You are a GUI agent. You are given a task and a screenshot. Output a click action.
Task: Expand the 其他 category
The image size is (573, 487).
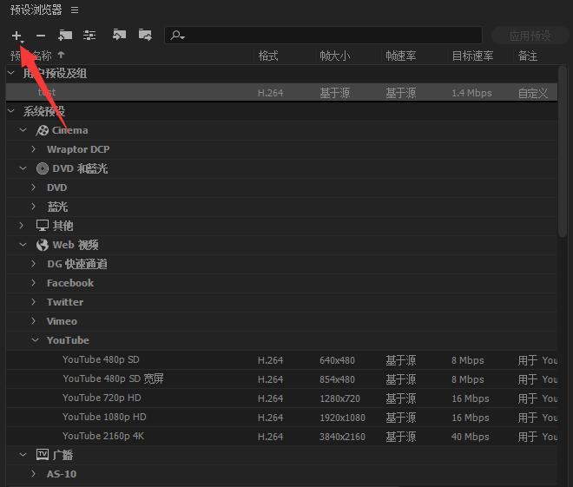click(x=23, y=226)
